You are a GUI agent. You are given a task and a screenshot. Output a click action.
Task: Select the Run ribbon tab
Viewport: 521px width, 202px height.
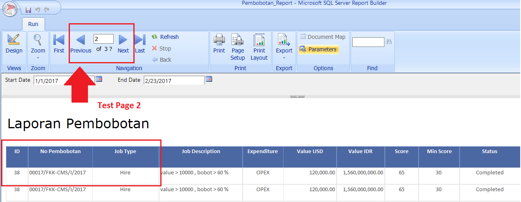[x=33, y=24]
